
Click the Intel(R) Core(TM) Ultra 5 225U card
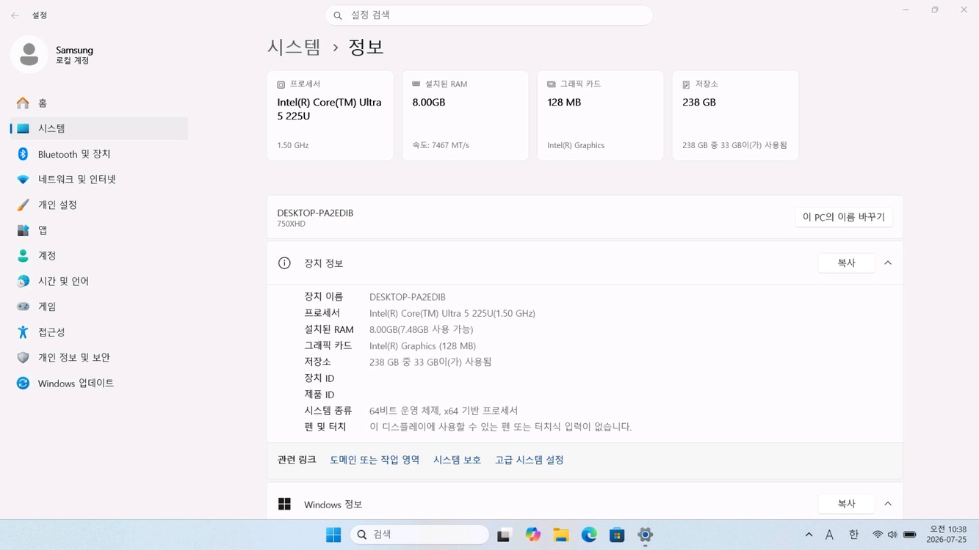[330, 116]
